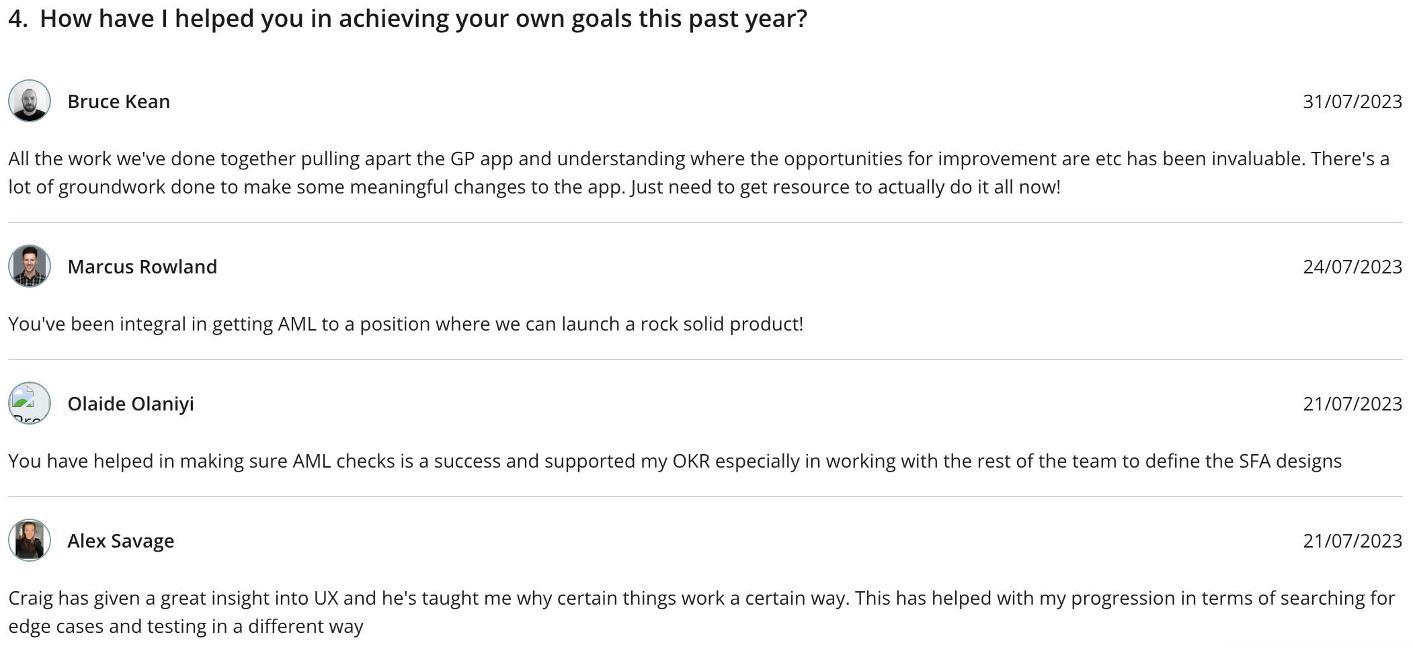The width and height of the screenshot is (1413, 649).
Task: Open Alex Savage's avatar picture
Action: pos(30,540)
